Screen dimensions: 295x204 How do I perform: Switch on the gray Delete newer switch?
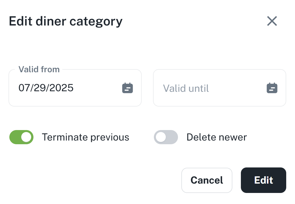coord(166,137)
